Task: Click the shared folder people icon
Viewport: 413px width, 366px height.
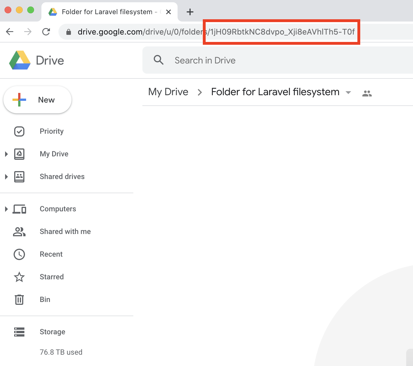Action: pos(367,93)
